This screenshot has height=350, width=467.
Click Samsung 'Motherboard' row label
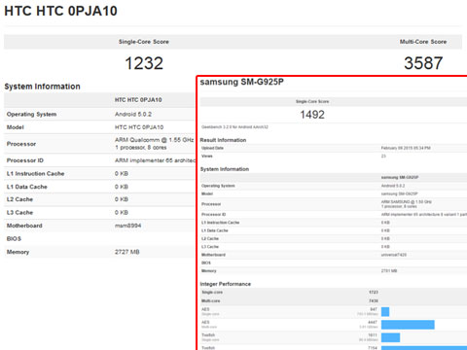point(213,255)
